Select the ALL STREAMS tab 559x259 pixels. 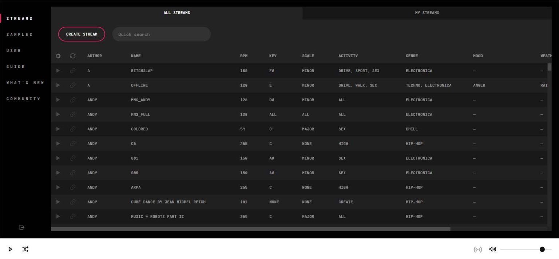[177, 12]
